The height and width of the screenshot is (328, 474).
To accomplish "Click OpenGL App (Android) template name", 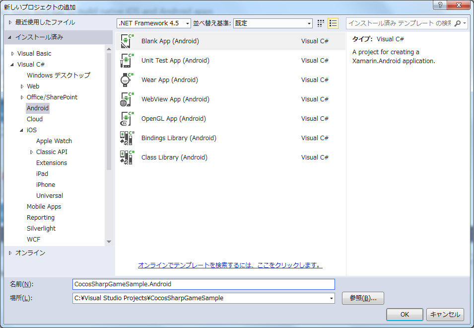I will coord(174,119).
